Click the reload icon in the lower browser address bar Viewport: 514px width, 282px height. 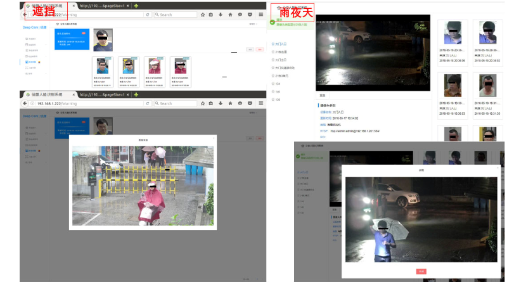click(146, 103)
